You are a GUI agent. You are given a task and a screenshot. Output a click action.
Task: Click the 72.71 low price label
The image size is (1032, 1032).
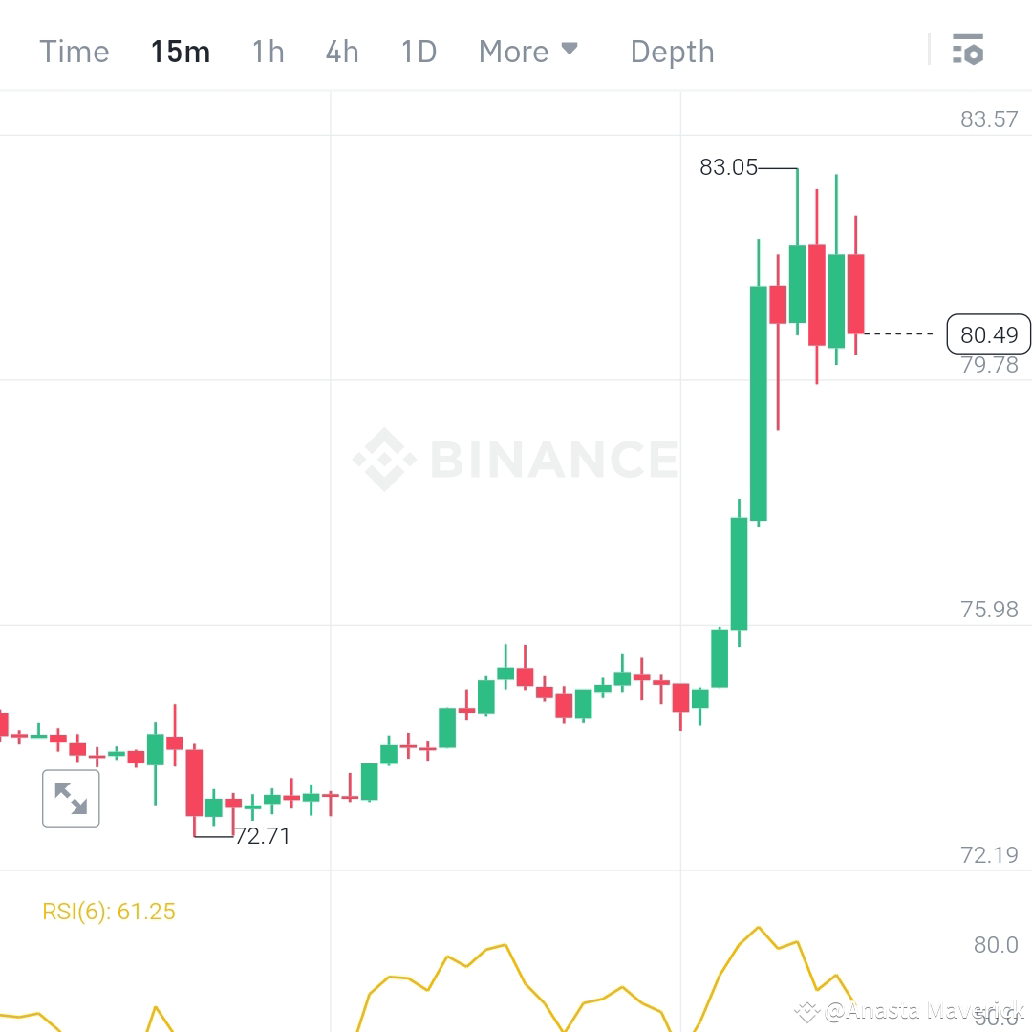pos(264,835)
